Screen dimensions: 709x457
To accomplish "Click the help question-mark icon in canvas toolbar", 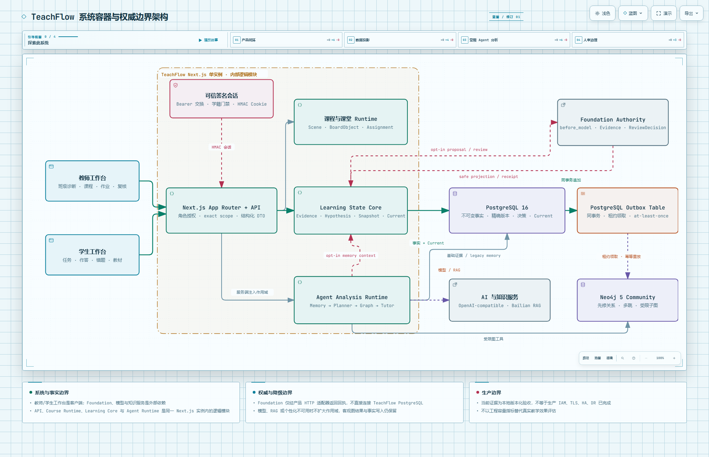I will (x=634, y=358).
